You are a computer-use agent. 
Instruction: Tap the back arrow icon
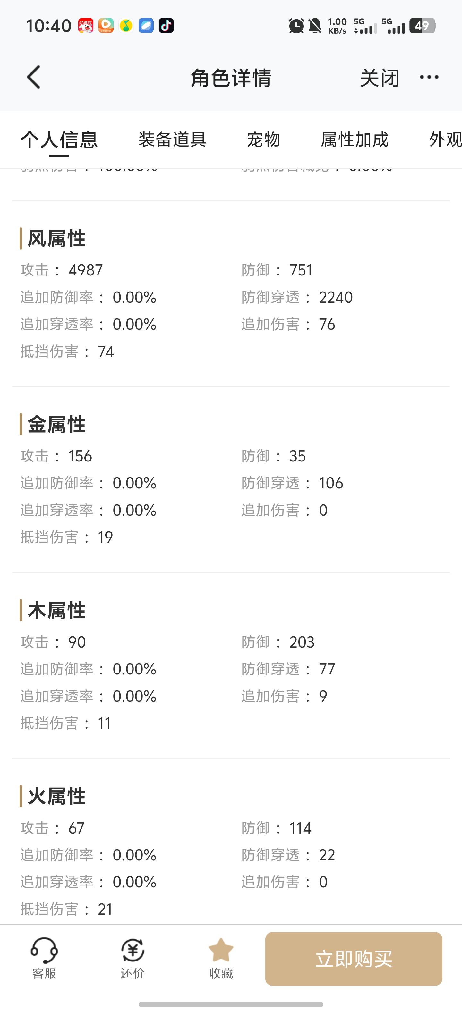pos(34,77)
